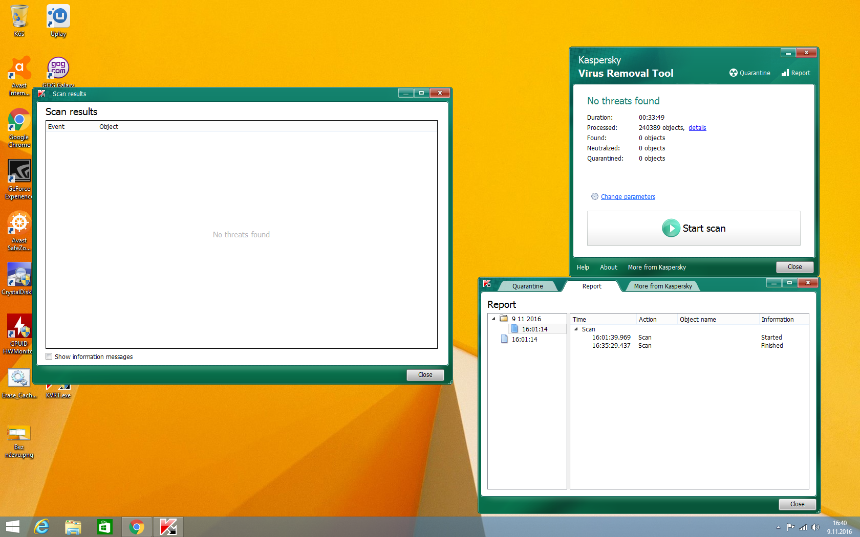
Task: Sort by the Time column header
Action: pos(603,319)
